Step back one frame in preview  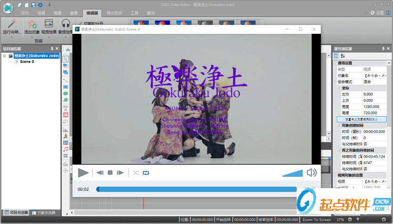coord(100,172)
